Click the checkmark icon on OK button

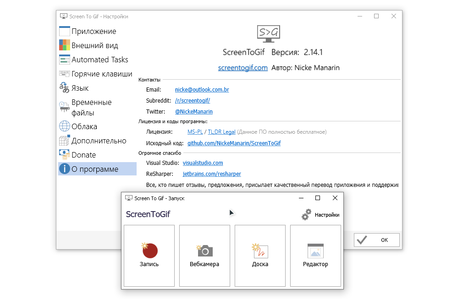click(362, 240)
